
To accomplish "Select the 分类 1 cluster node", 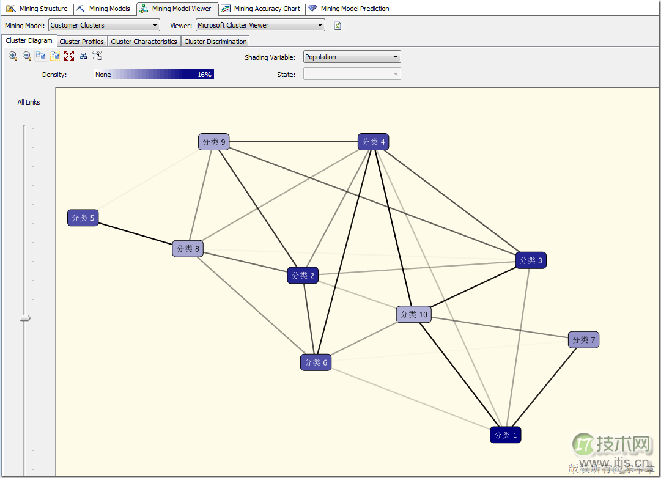I will (x=506, y=435).
